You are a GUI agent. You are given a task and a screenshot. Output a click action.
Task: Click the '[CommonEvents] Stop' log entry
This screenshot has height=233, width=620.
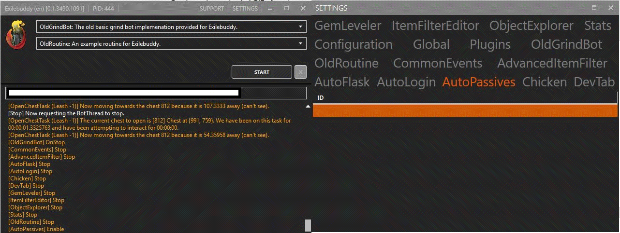pyautogui.click(x=37, y=150)
